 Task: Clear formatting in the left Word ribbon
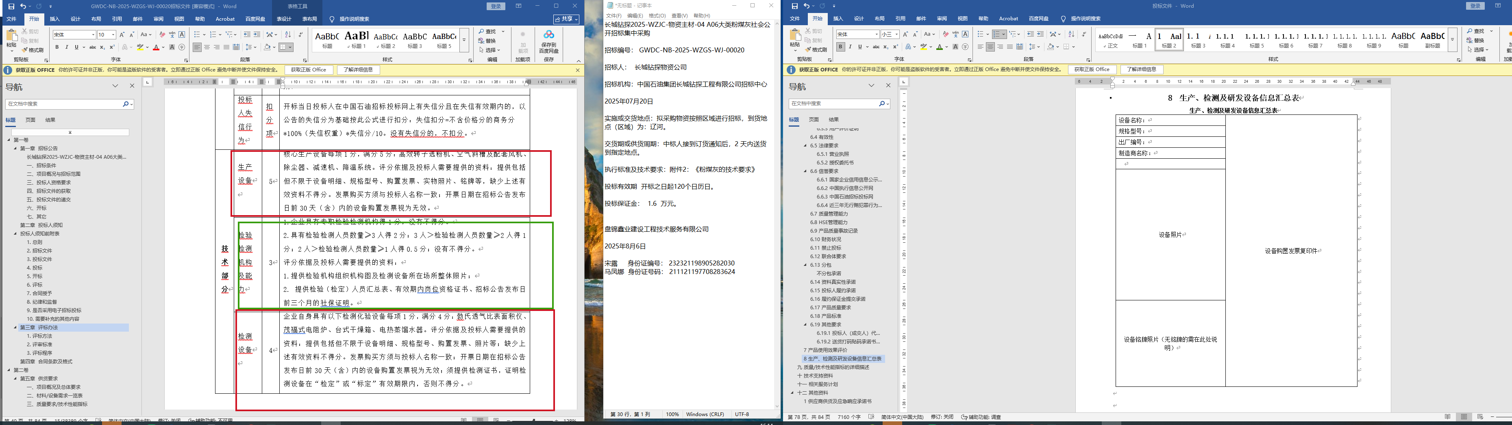[x=162, y=35]
